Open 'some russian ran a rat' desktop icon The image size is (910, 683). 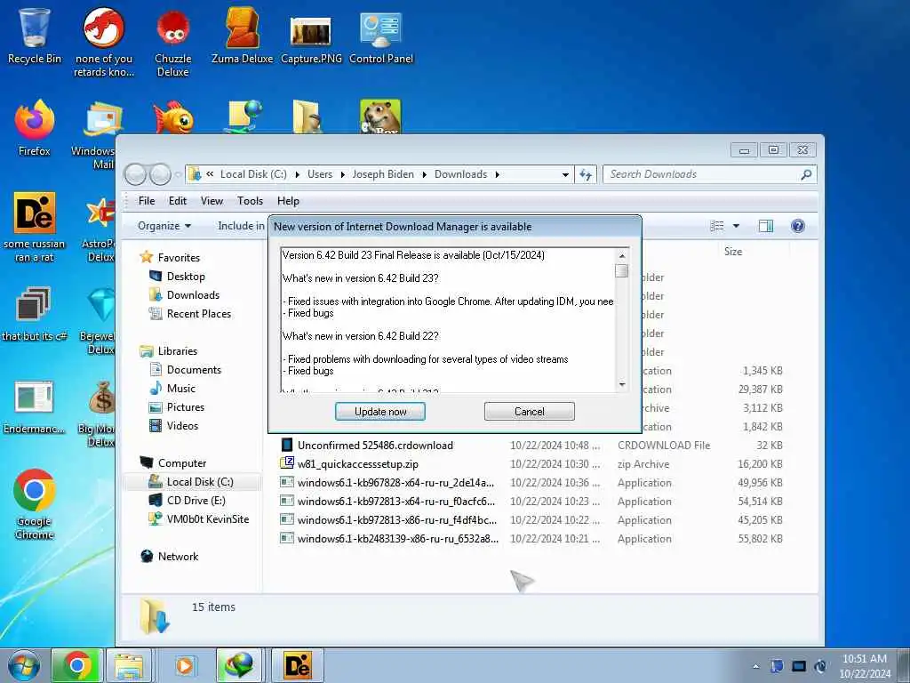[35, 227]
